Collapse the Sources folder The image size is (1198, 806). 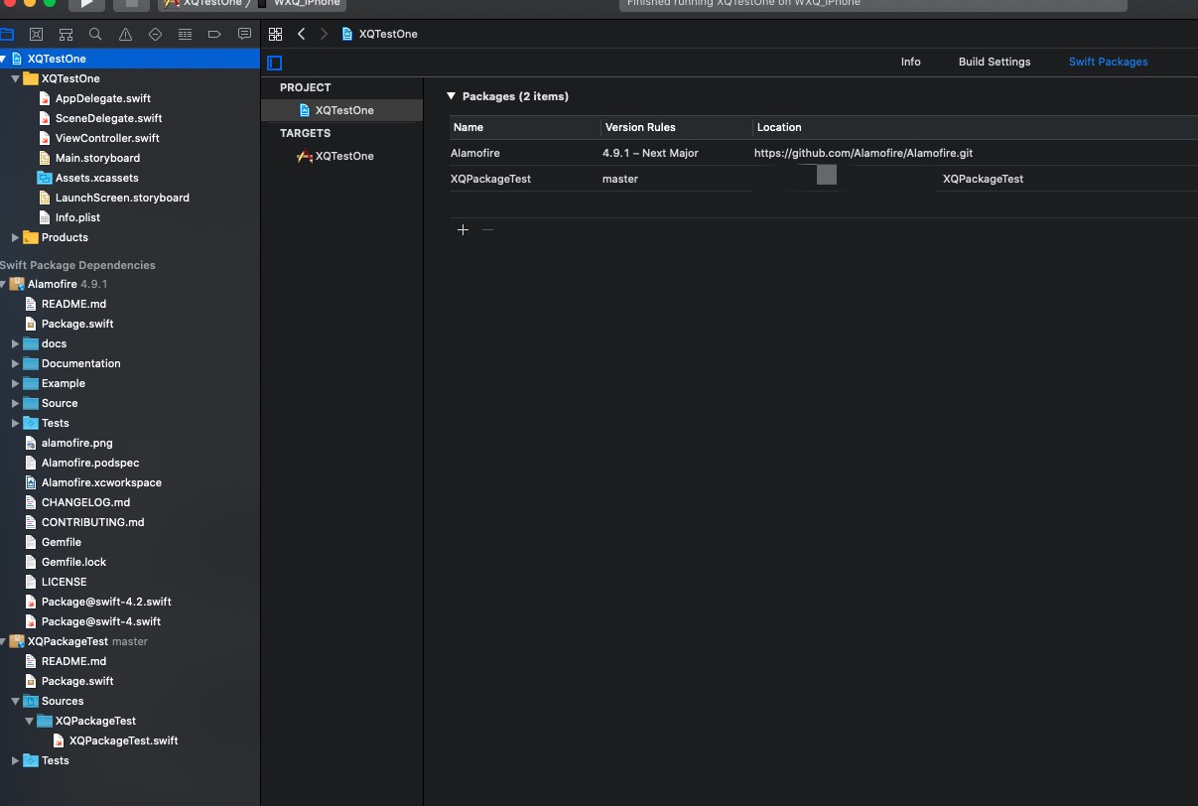(15, 701)
